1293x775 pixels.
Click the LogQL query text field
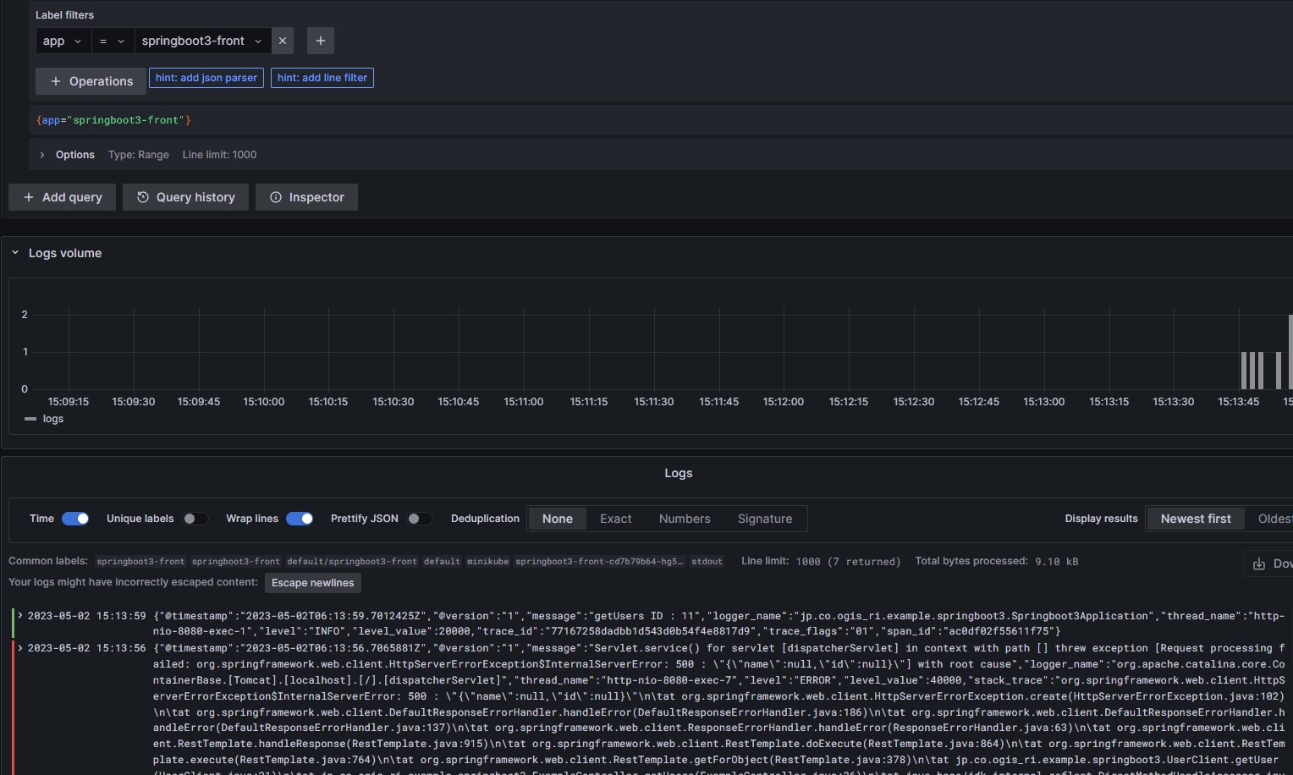pos(660,120)
